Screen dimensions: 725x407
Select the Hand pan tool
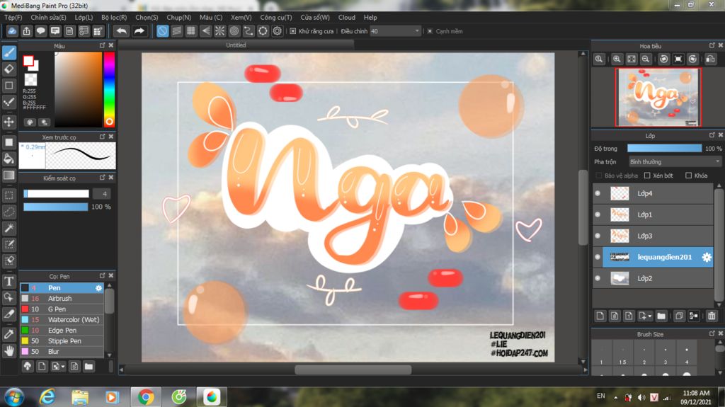[8, 351]
